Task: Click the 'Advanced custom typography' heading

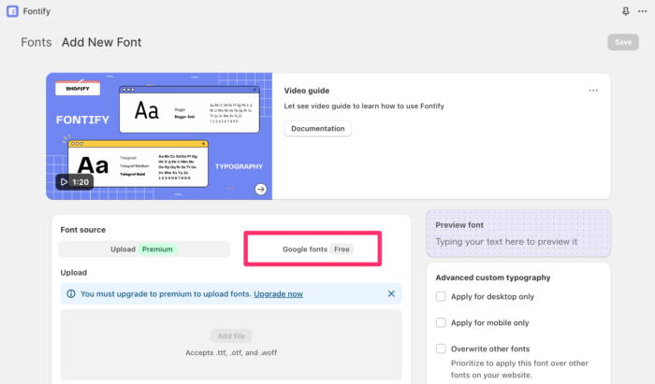Action: point(493,277)
